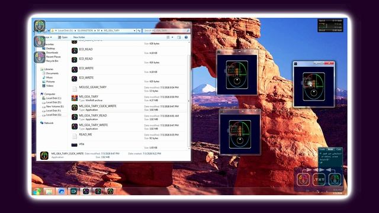Select the MS_GEA_TARY_CLICK_WRITE application icon
379x213 pixels.
(x=75, y=108)
